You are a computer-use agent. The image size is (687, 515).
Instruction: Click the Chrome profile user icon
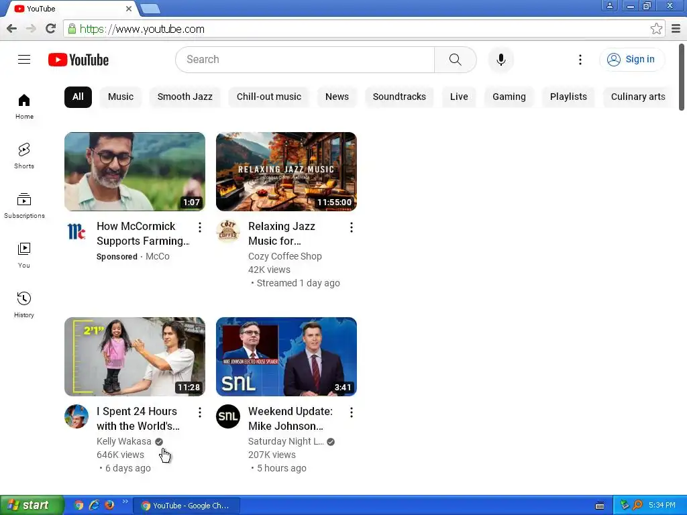tap(609, 5)
